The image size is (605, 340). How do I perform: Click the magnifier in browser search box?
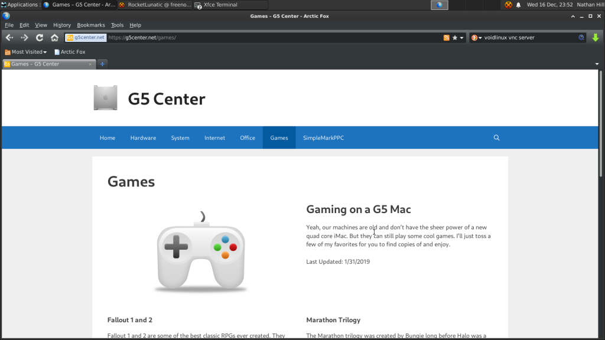(x=581, y=37)
